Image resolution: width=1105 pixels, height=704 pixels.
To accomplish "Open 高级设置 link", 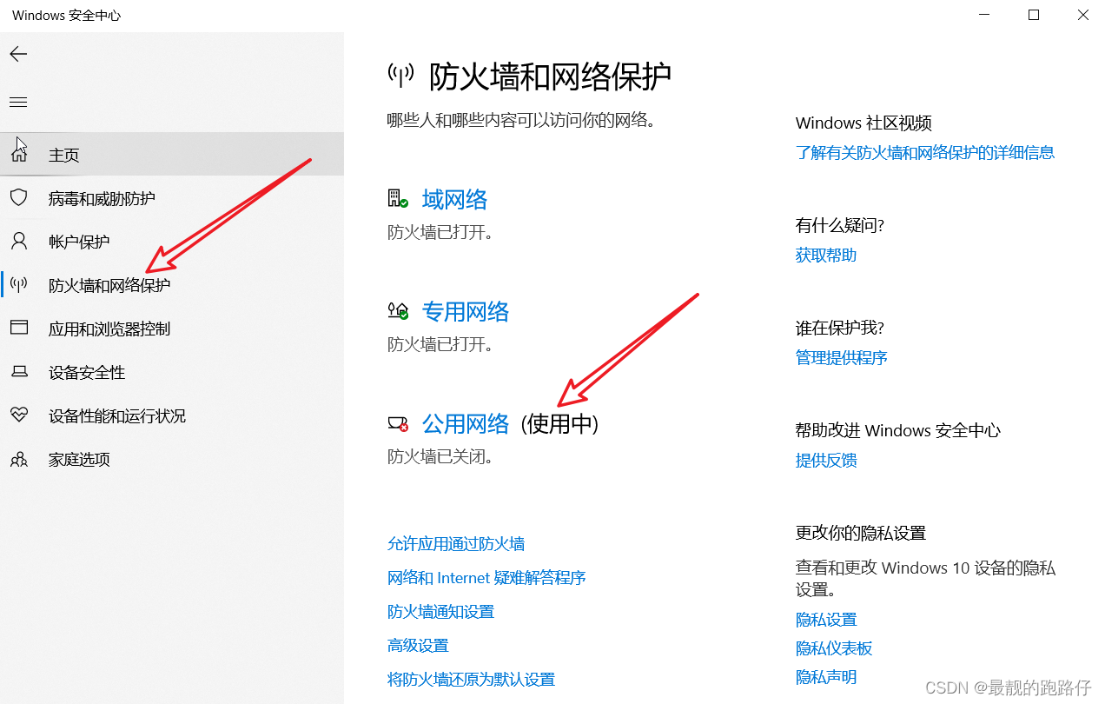I will click(418, 646).
